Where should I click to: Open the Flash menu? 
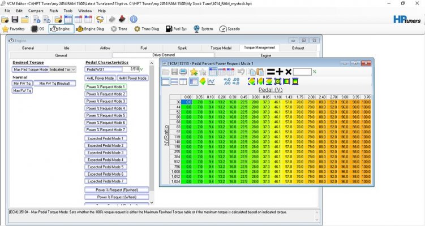coord(53,11)
